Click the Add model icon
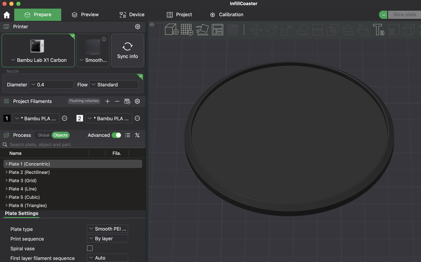This screenshot has width=421, height=262. click(171, 30)
